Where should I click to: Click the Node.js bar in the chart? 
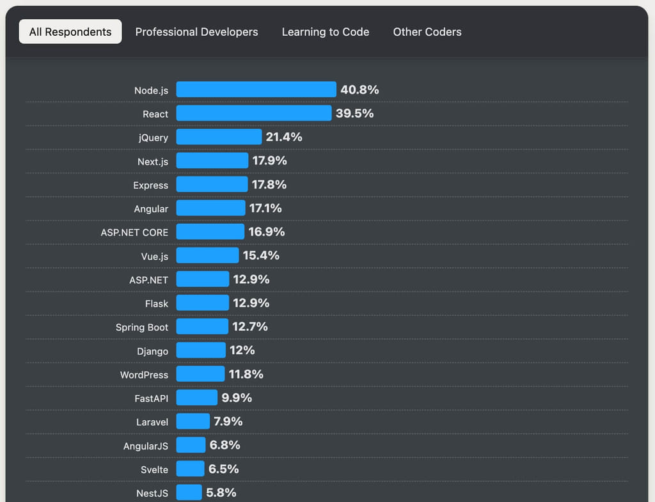coord(256,90)
